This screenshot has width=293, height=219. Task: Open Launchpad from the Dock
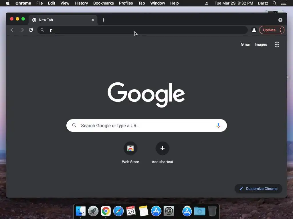click(x=93, y=211)
